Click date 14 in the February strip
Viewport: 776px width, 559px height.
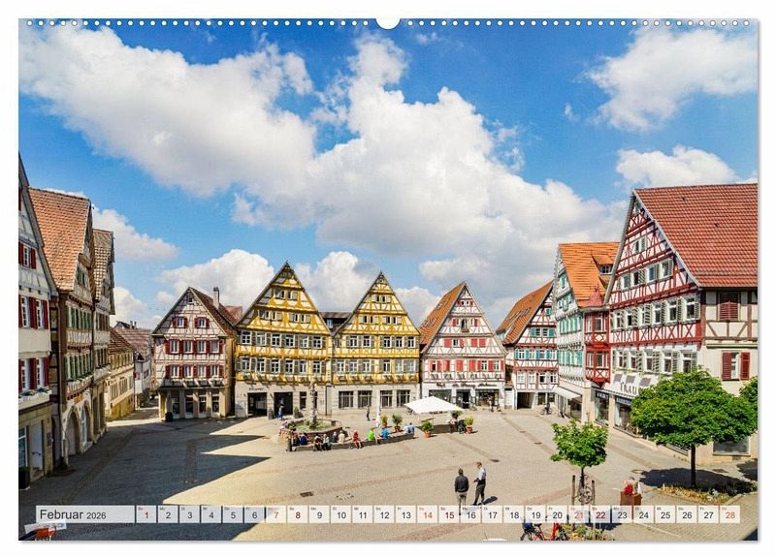(x=427, y=514)
